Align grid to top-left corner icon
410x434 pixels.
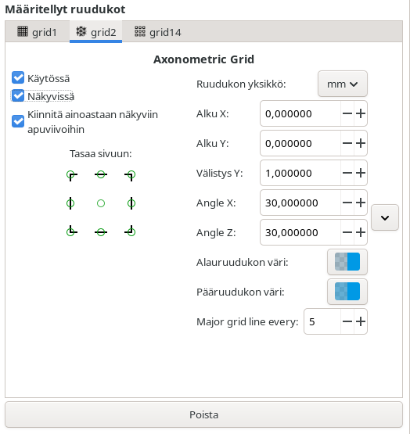[71, 175]
